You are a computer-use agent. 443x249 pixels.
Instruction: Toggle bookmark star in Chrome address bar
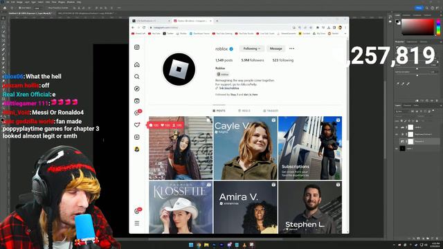coord(311,28)
